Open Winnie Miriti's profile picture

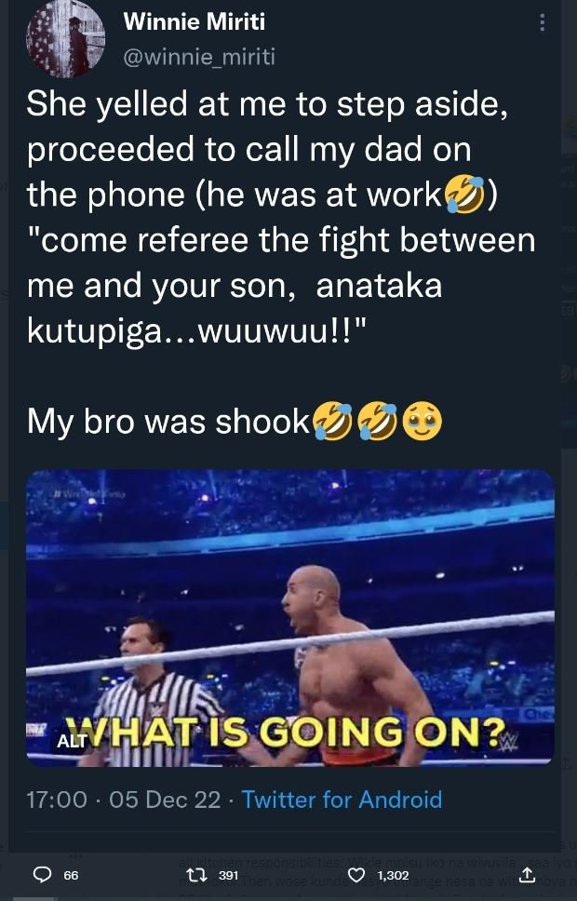(x=65, y=38)
